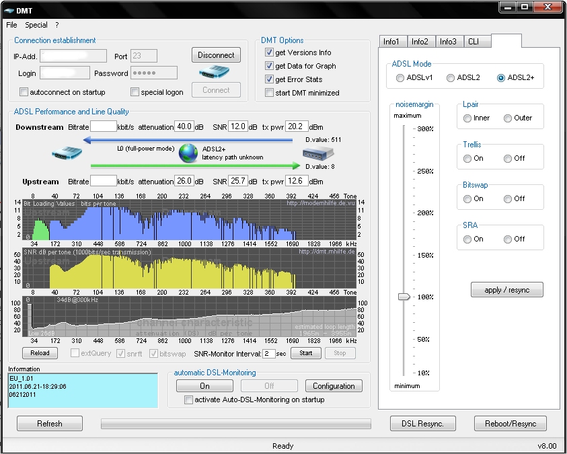This screenshot has width=567, height=454.
Task: Select the unlabeled tab after CLI
Action: tap(506, 41)
